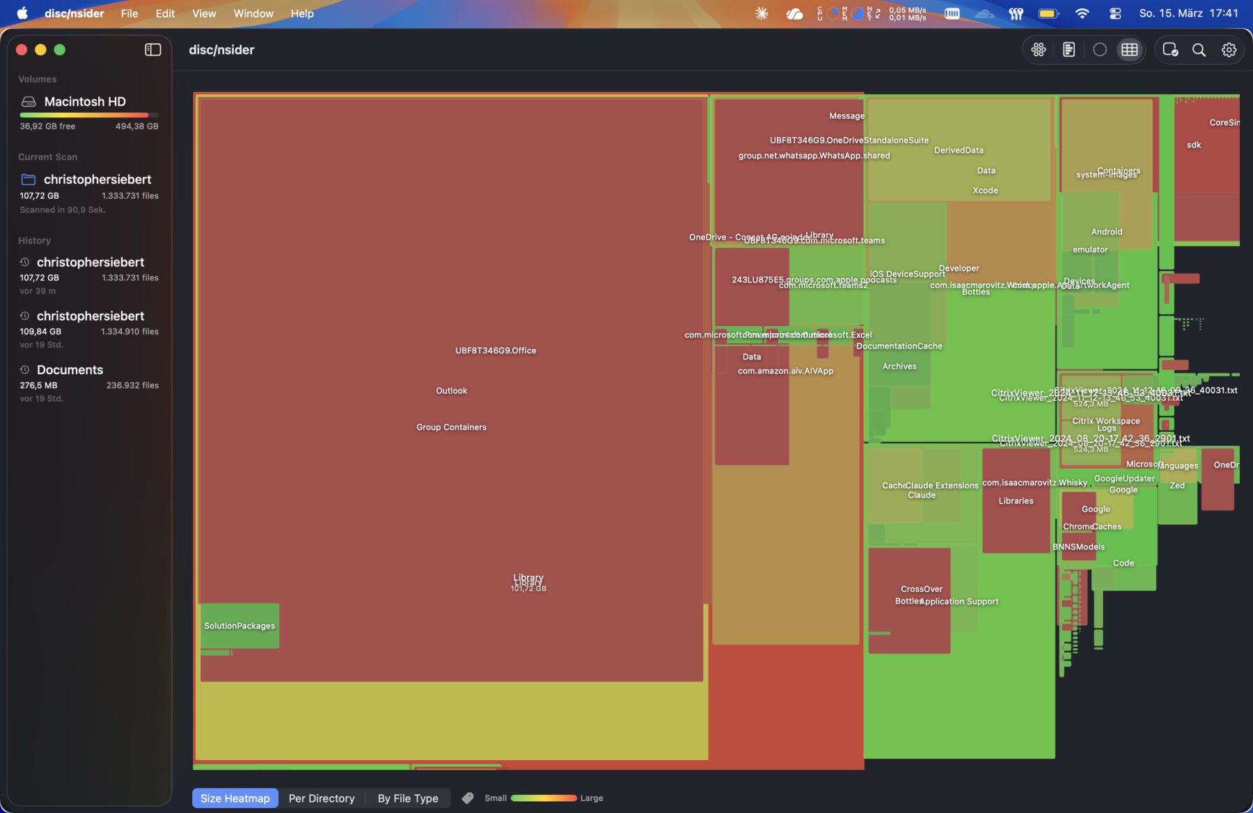The image size is (1253, 813).
Task: Click the 36,92 GB free label
Action: pos(47,126)
